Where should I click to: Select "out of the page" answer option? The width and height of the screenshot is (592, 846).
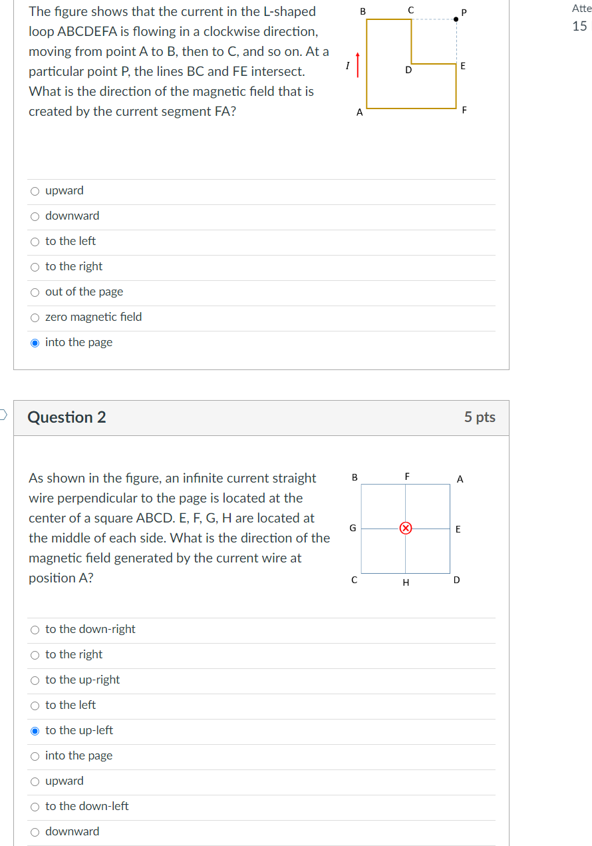click(x=34, y=292)
